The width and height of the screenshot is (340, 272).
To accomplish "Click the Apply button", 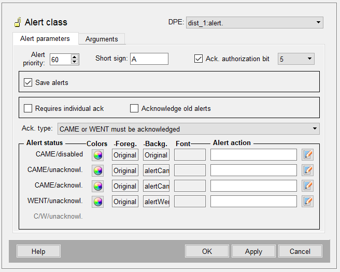I will [x=253, y=251].
